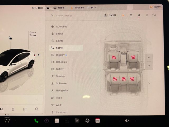169x127 pixels.
Task: Open the Theater media player app
Action: (77, 121)
